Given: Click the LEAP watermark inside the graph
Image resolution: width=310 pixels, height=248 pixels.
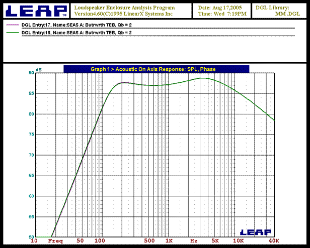Looking at the screenshot, I should pos(256,232).
